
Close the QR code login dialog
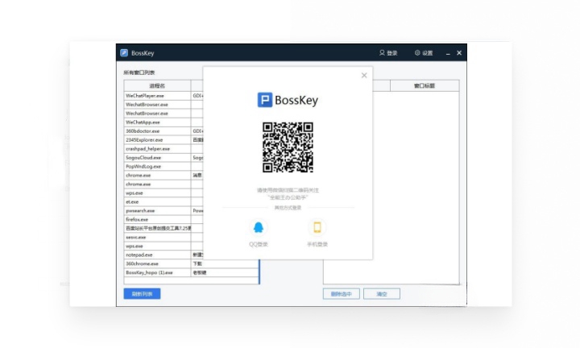[x=364, y=75]
